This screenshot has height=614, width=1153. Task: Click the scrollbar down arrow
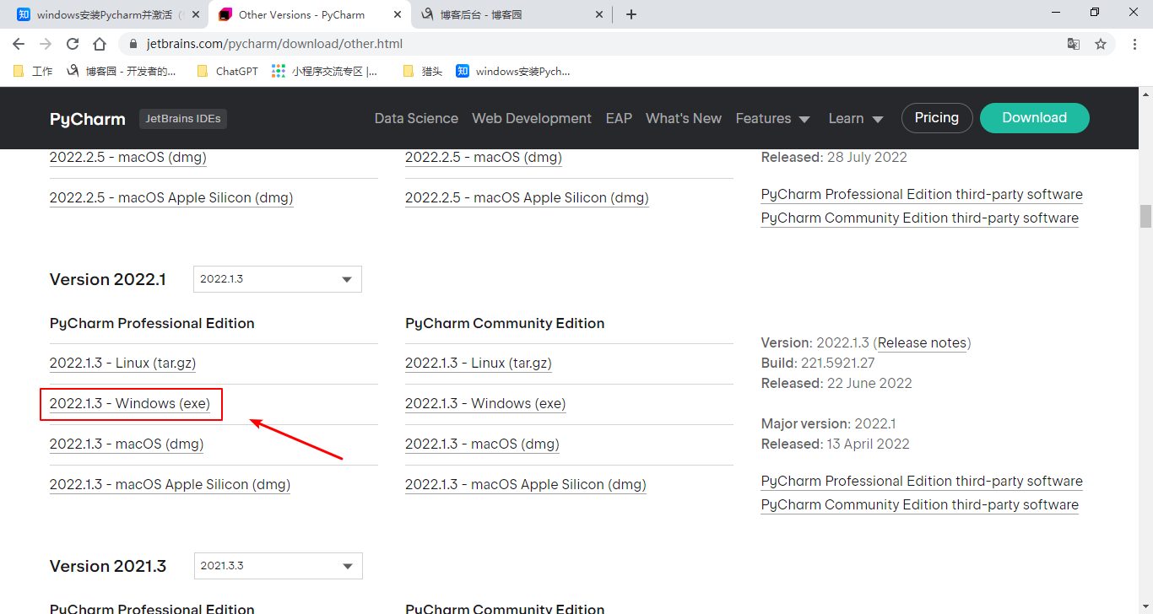tap(1145, 606)
